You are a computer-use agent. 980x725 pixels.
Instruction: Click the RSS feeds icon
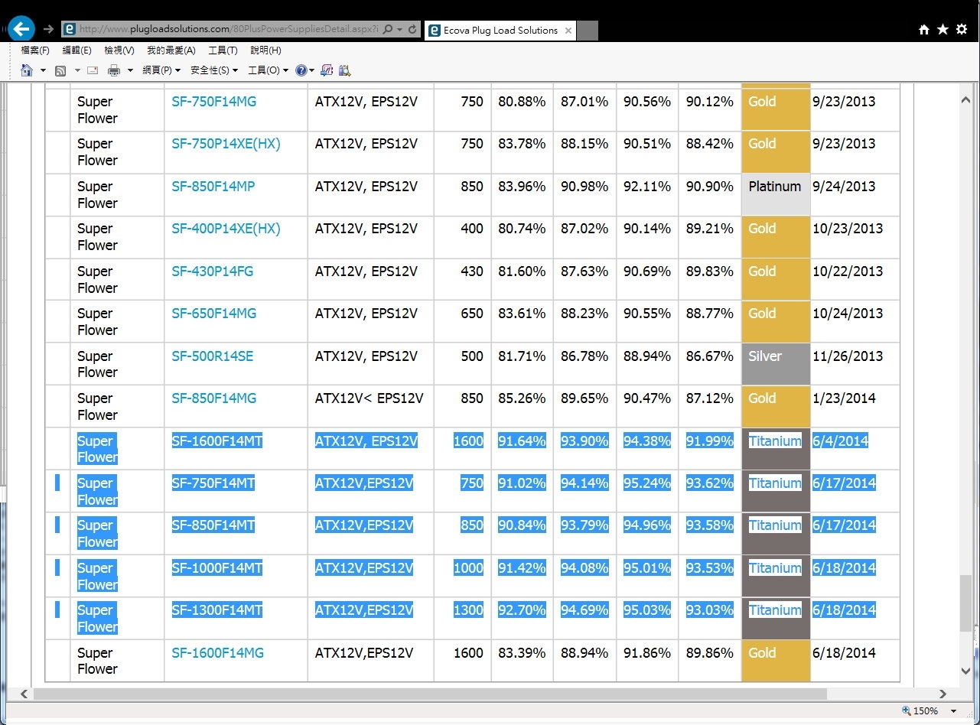click(60, 70)
